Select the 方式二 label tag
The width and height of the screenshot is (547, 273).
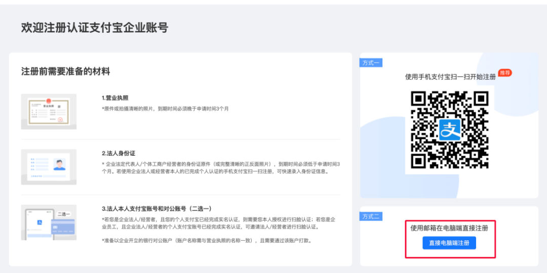[x=371, y=216]
